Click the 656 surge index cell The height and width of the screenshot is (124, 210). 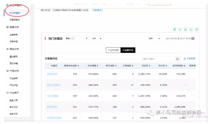114,74
